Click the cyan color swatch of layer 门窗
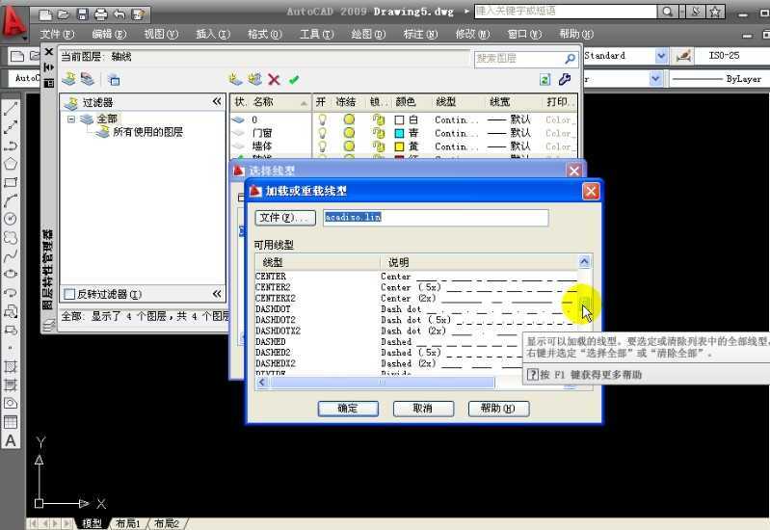 [x=399, y=133]
